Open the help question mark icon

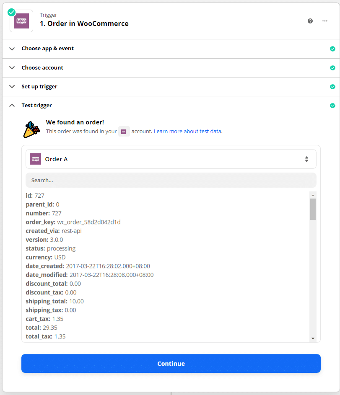[x=310, y=21]
